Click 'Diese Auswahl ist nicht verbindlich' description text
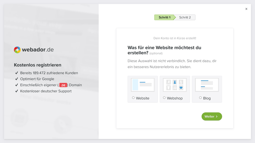Image resolution: width=255 pixels, height=143 pixels. 172,64
